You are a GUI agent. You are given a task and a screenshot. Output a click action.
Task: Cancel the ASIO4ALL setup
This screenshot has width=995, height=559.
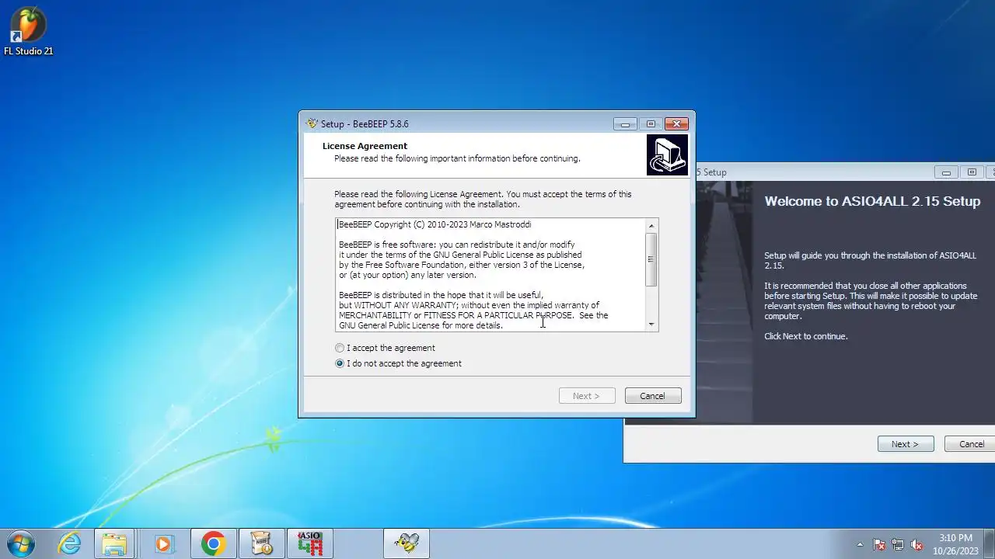[x=970, y=444]
